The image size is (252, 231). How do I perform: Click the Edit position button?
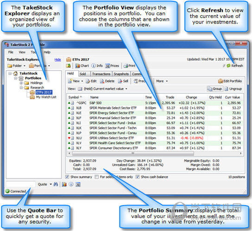point(91,81)
